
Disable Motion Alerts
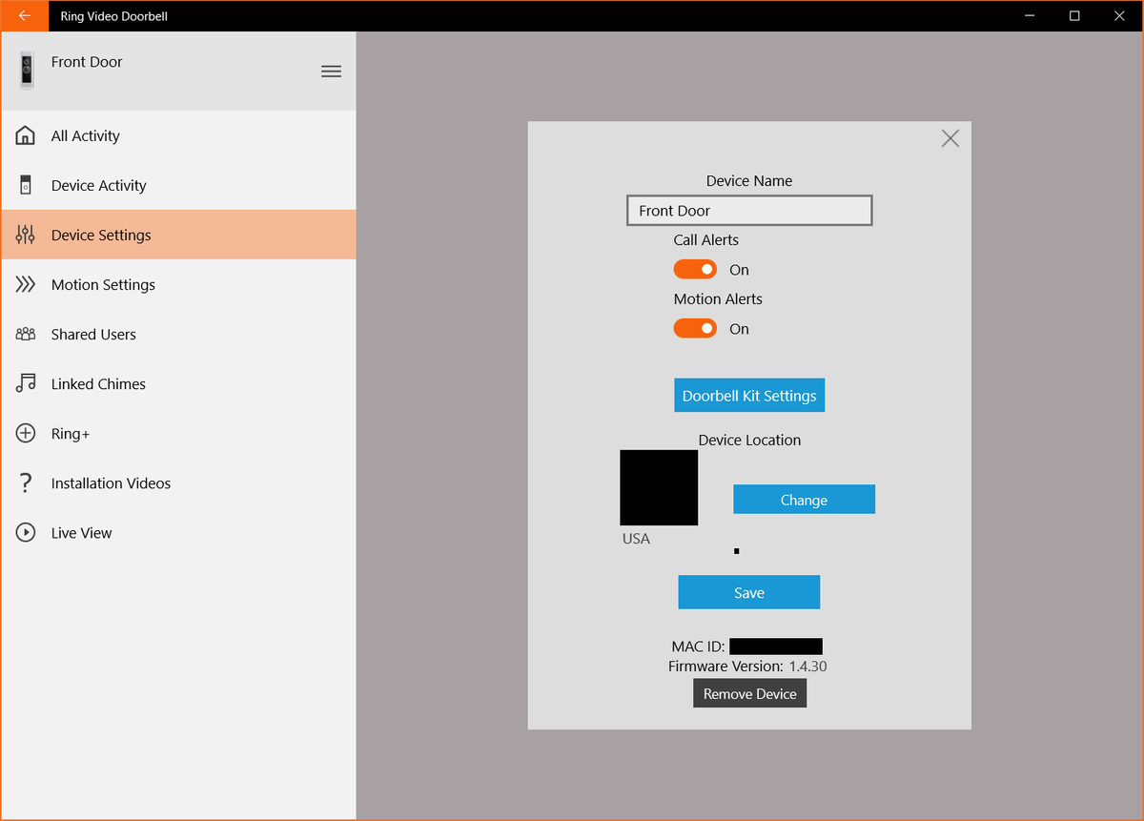695,328
